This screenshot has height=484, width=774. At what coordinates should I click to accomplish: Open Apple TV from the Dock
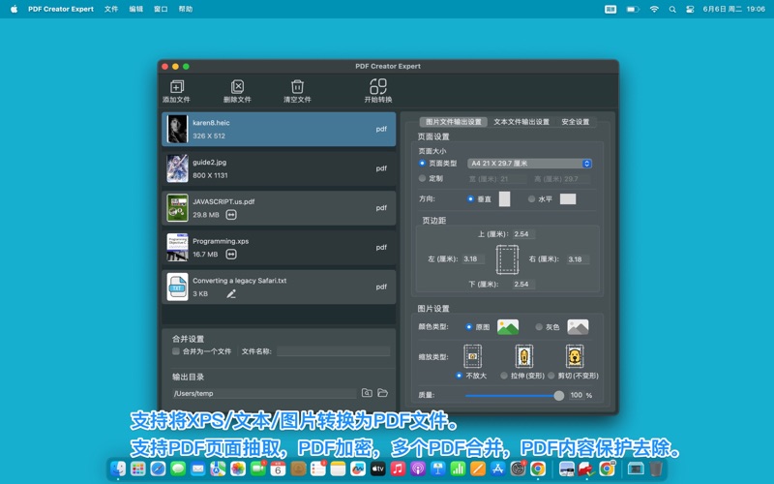[377, 469]
